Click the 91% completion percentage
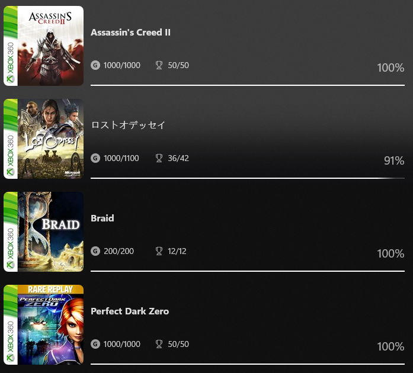The height and width of the screenshot is (373, 413). click(394, 160)
